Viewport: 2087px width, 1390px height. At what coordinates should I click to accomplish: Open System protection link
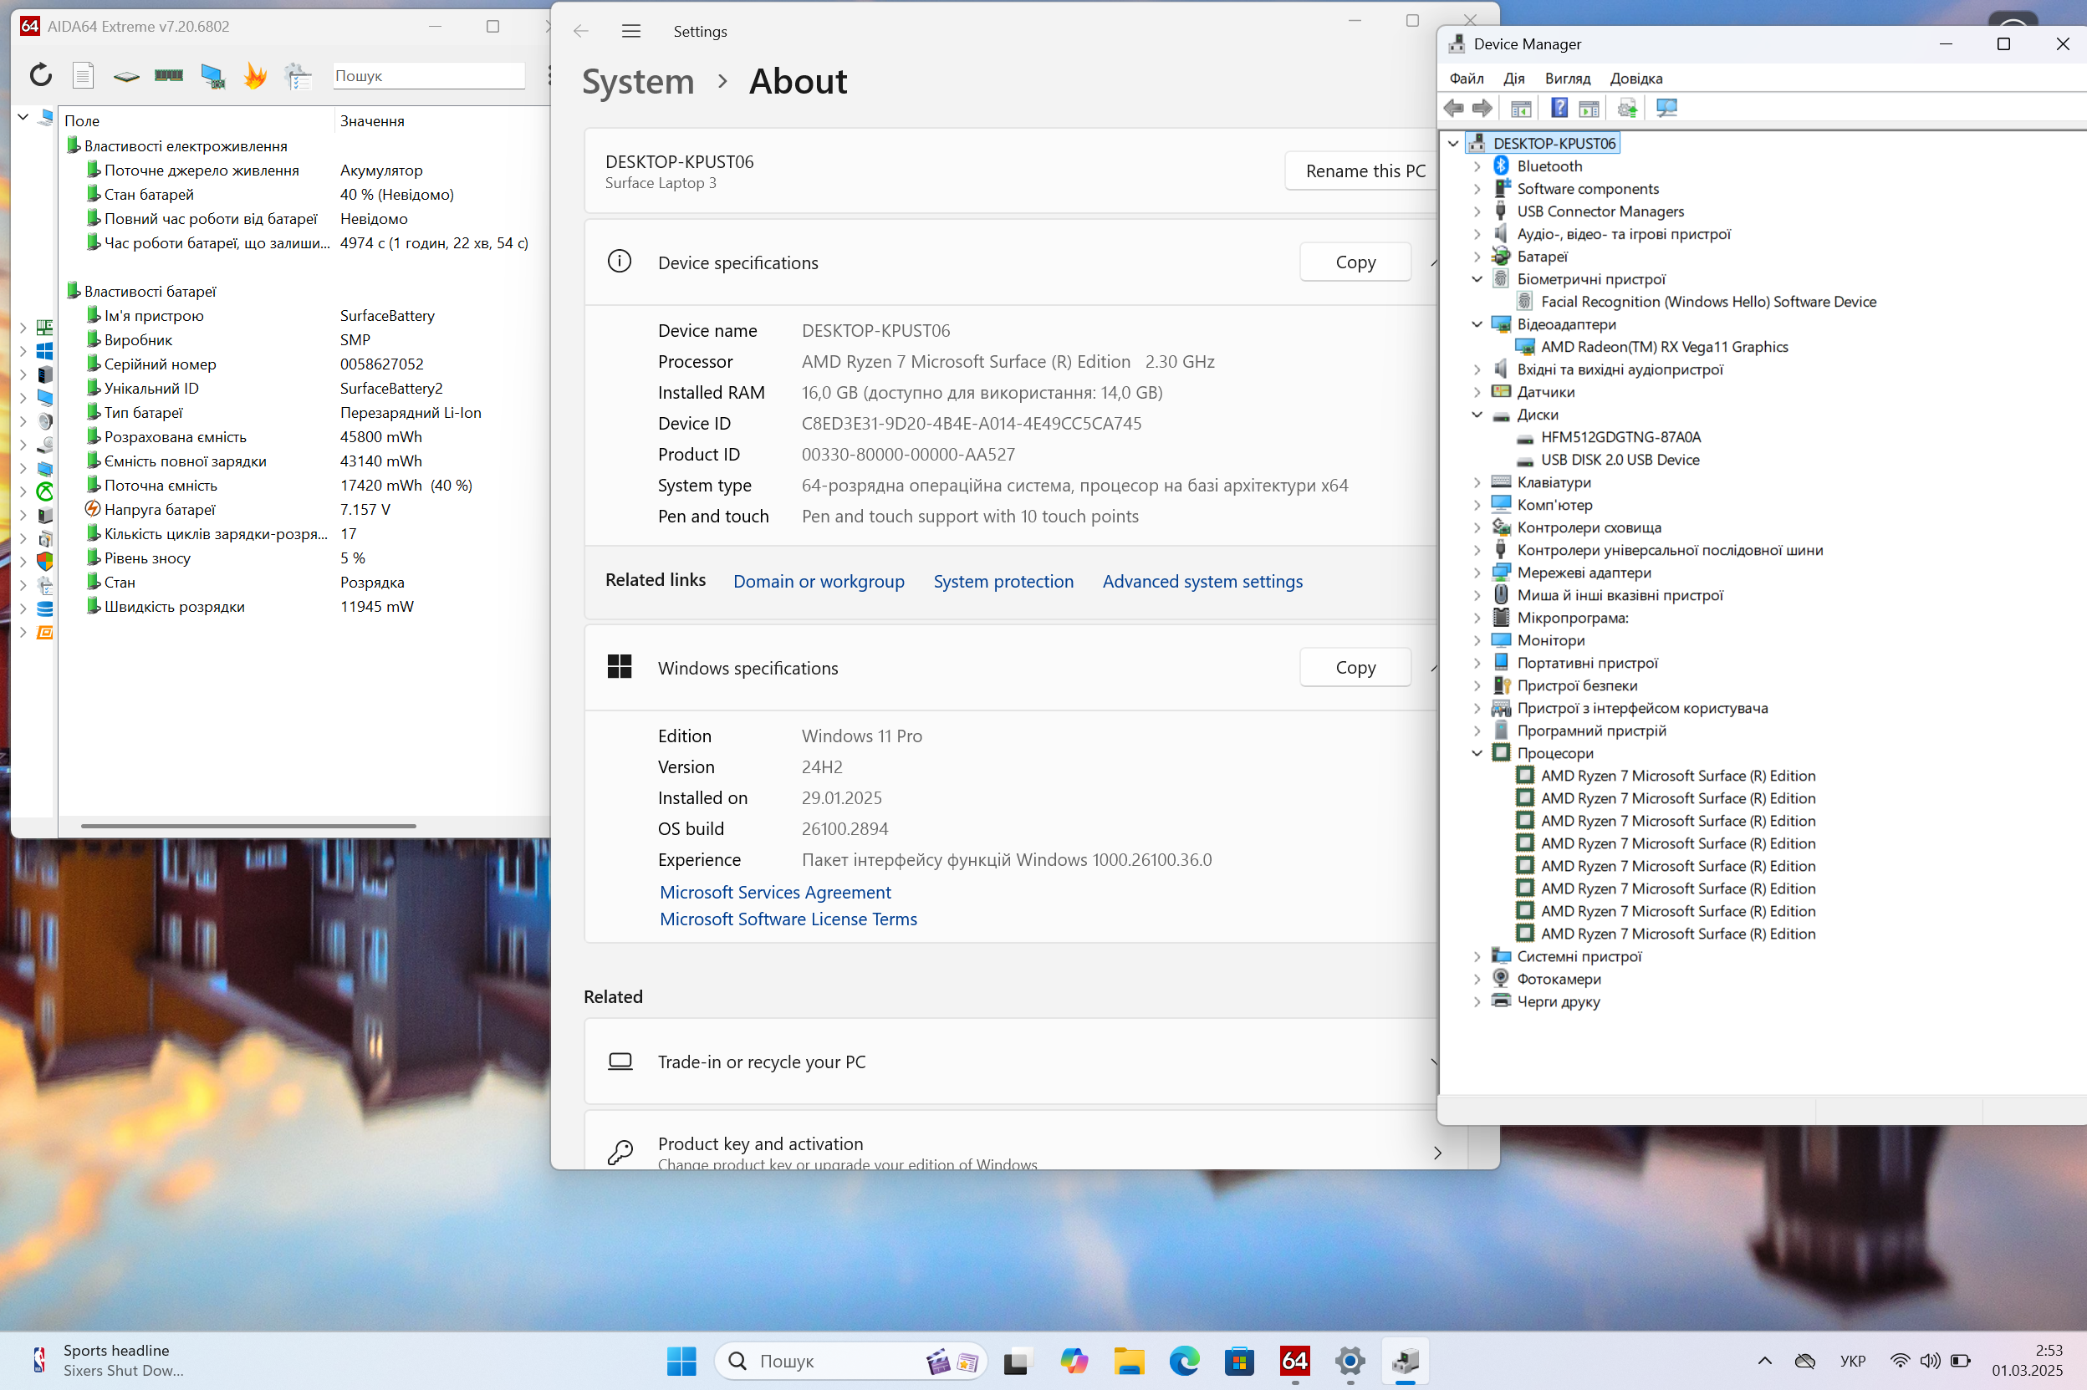point(1003,581)
